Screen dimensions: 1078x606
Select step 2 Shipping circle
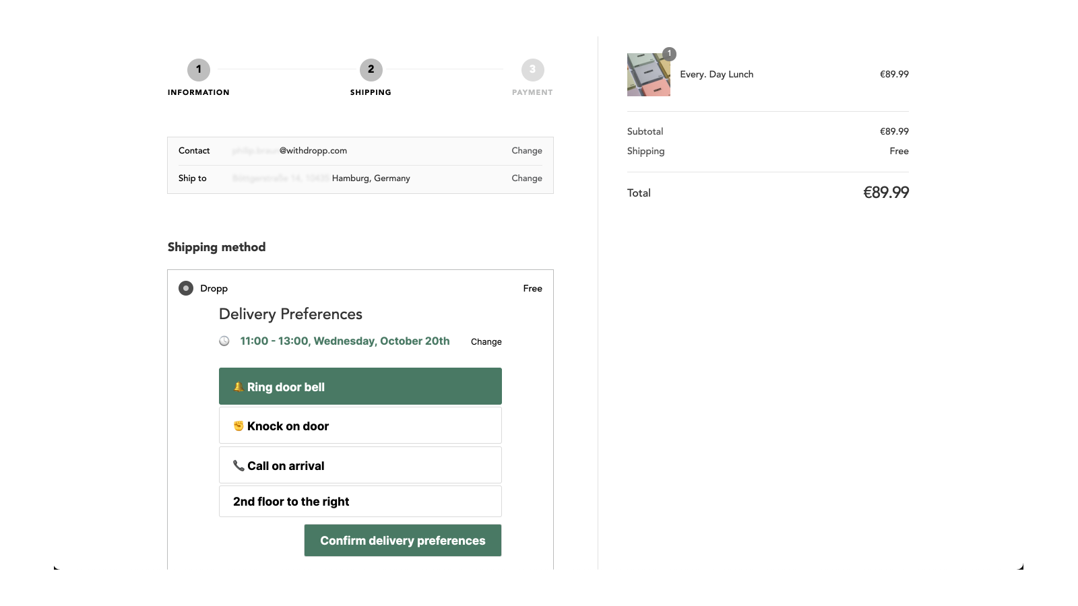[x=371, y=69]
